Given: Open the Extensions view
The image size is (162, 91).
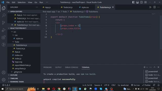Looking at the screenshot, I should pyautogui.click(x=4, y=37).
